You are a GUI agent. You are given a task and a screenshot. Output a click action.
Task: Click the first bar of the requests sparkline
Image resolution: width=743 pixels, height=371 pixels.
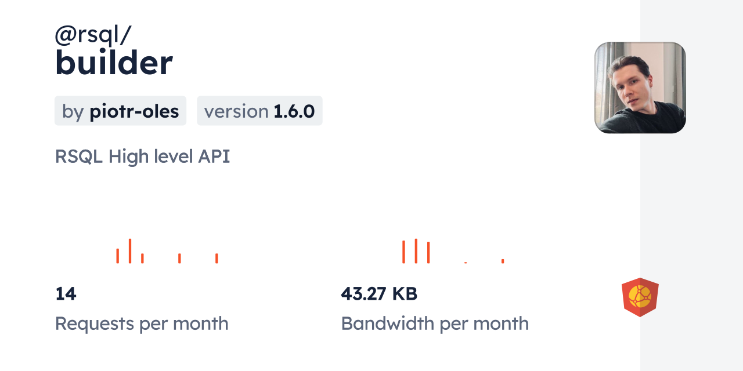[x=117, y=256]
